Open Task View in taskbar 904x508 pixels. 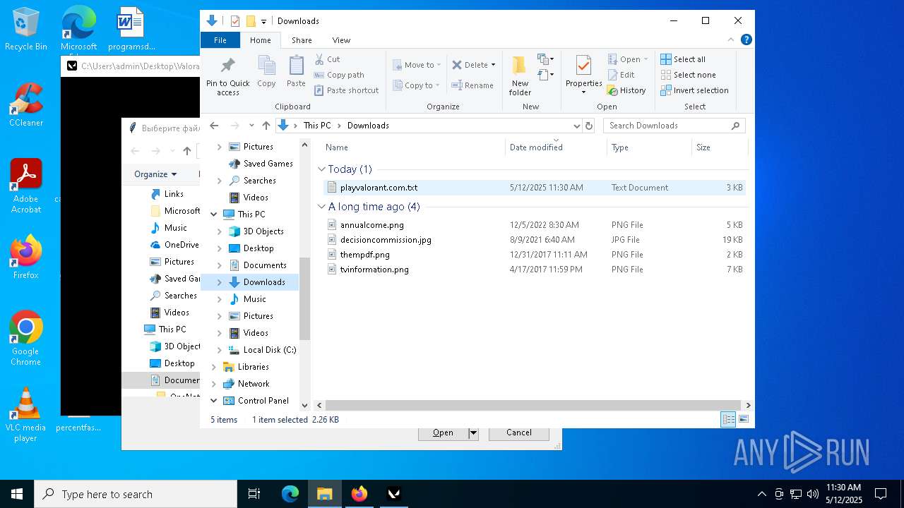(254, 494)
